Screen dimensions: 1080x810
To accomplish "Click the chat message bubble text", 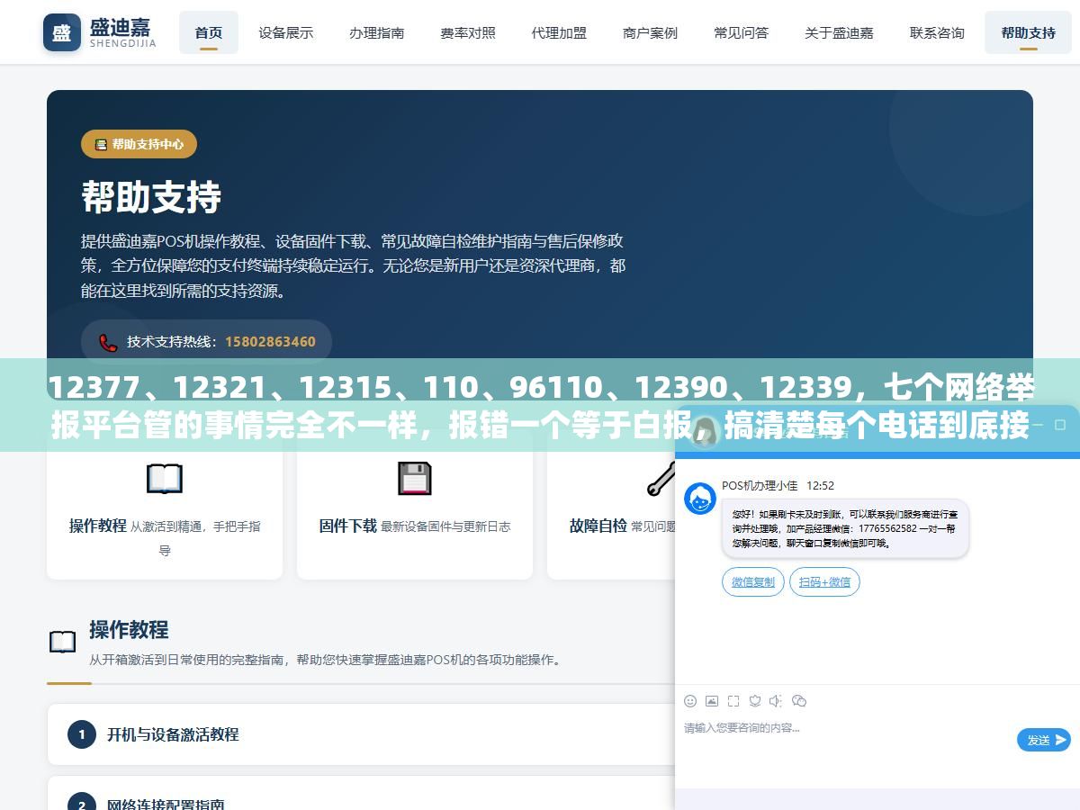I will point(845,528).
